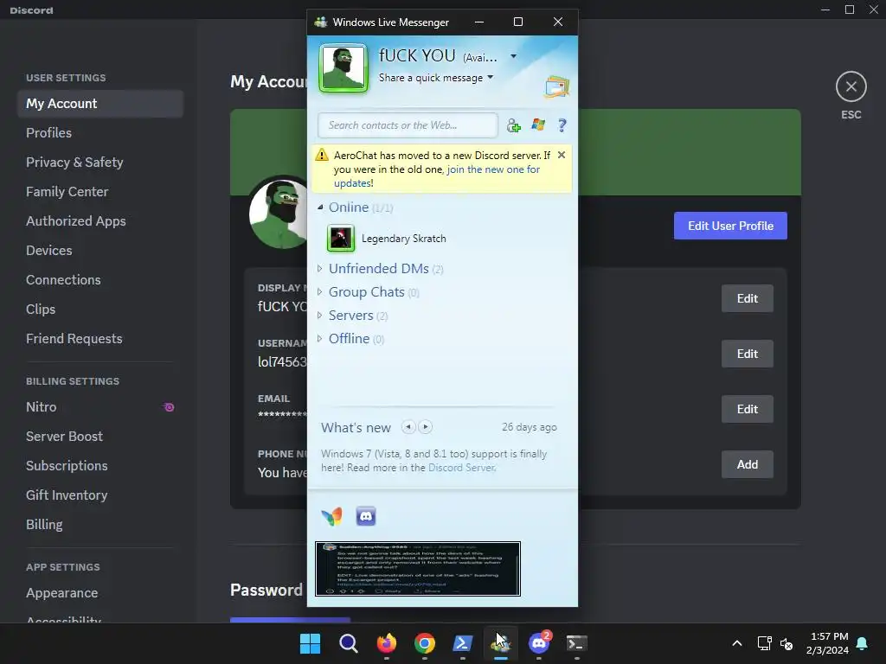Open Clips settings
886x664 pixels.
coord(100,310)
